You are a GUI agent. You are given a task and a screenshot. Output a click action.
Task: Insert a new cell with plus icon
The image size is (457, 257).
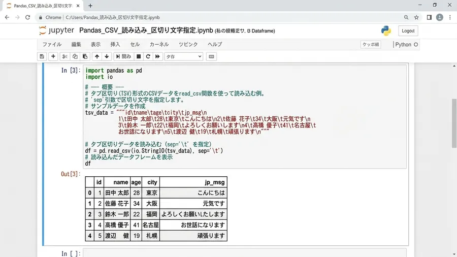(x=53, y=56)
